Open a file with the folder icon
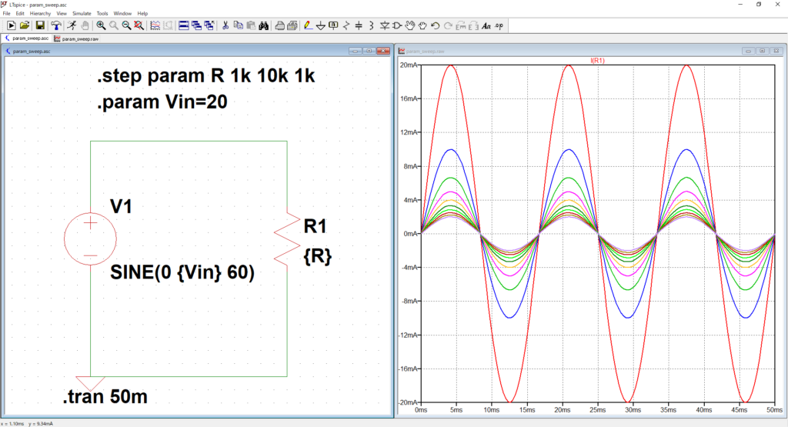Image resolution: width=788 pixels, height=427 pixels. click(x=25, y=25)
